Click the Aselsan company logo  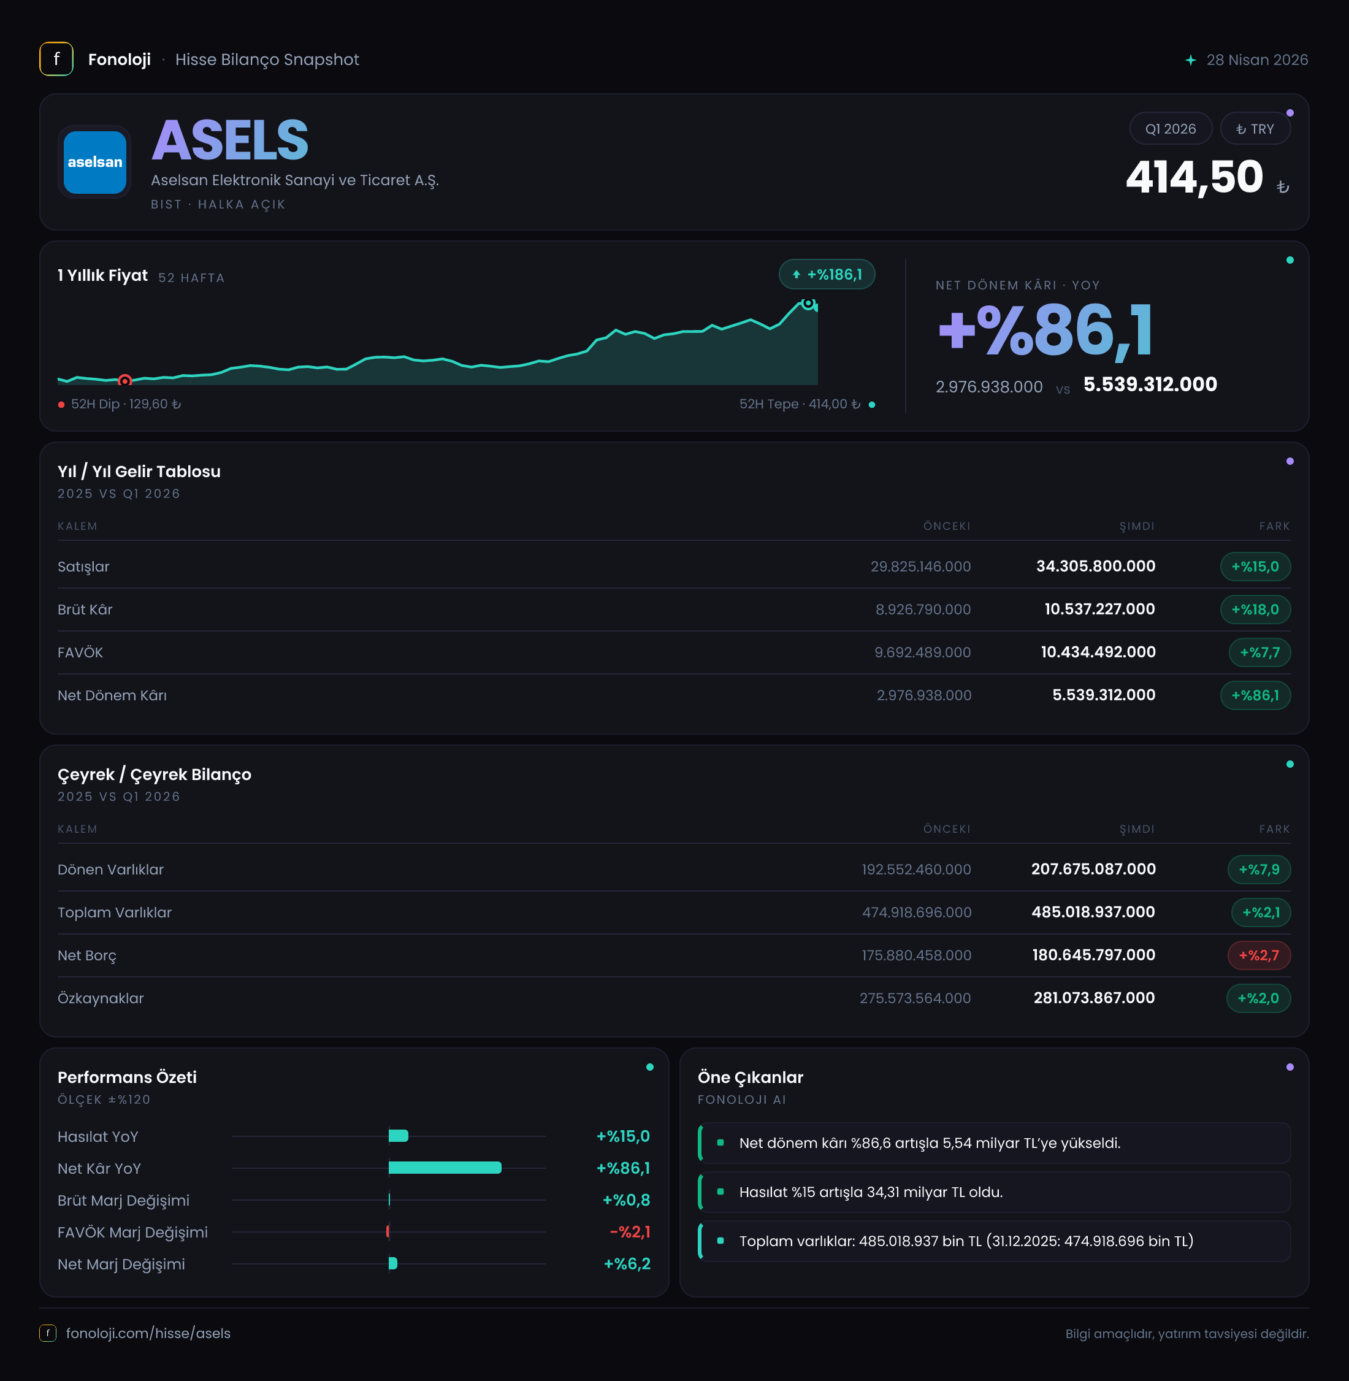[95, 163]
